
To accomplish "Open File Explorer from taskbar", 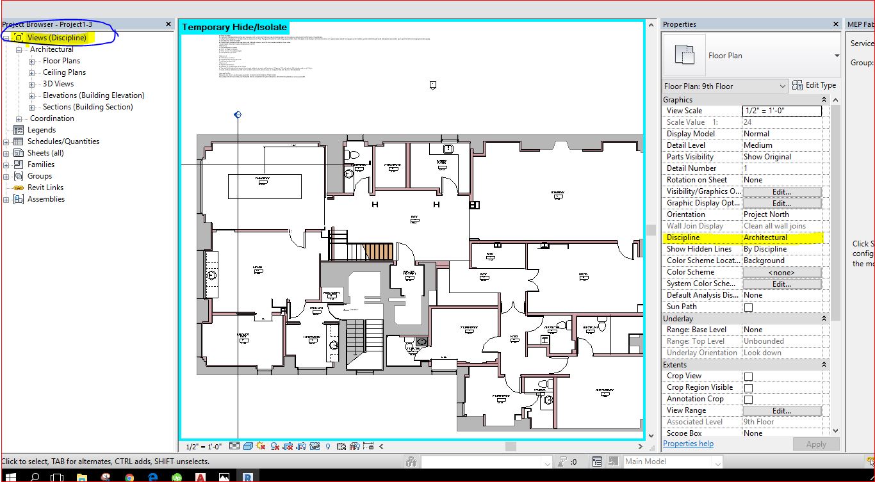I will 82,477.
